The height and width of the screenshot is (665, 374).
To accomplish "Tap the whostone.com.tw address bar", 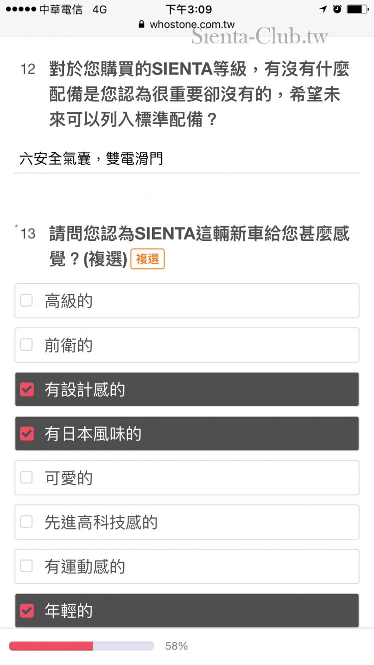I will point(191,24).
